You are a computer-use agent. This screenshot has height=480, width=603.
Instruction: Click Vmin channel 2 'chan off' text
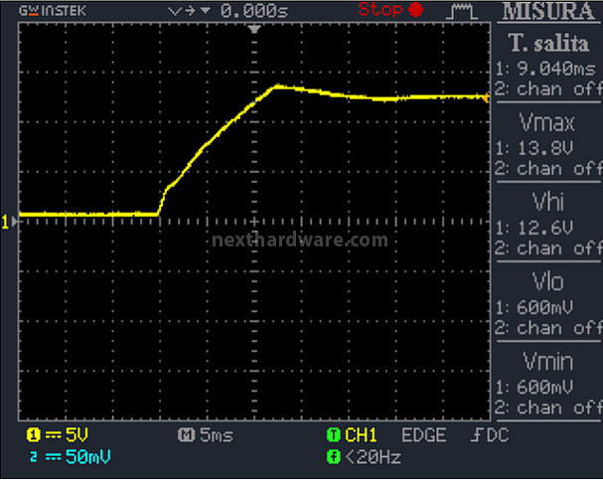coord(558,407)
